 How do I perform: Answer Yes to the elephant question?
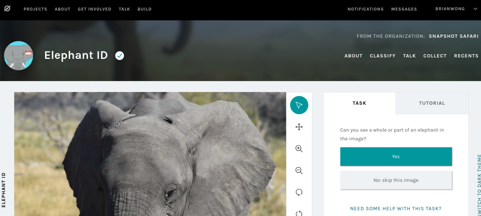tap(396, 157)
